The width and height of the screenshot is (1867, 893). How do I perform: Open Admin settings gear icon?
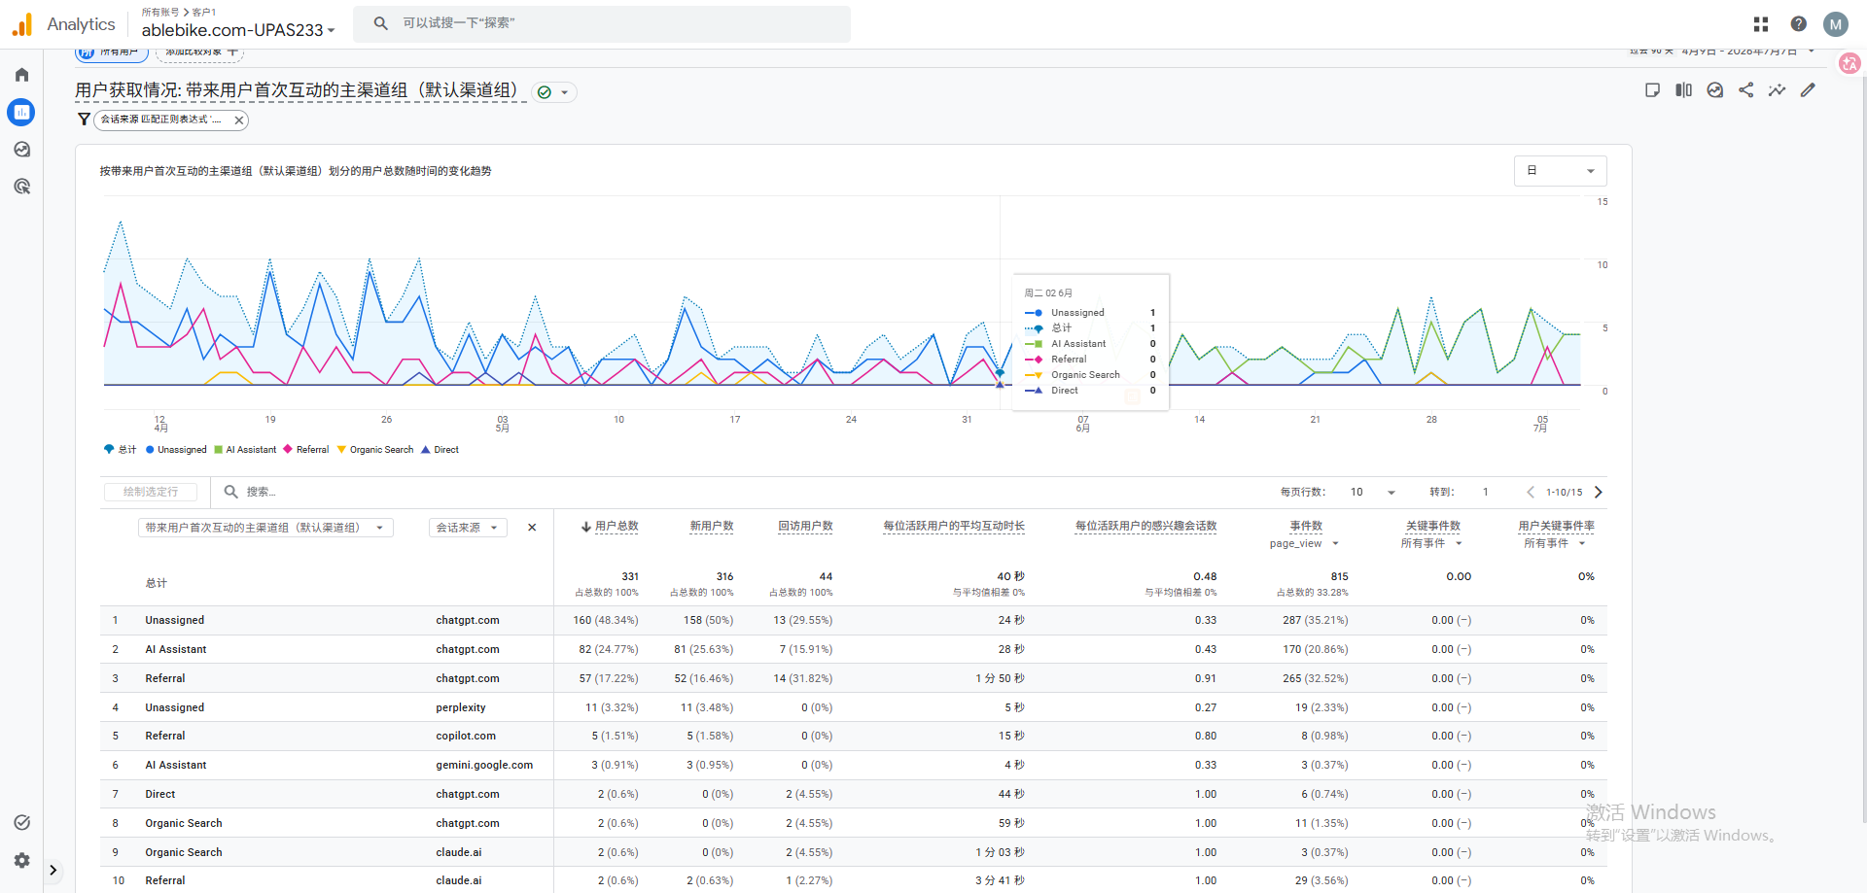tap(21, 860)
